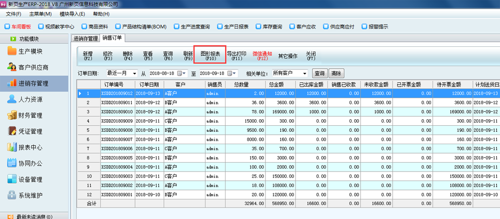Select the 客户供应商 sidebar icon
The width and height of the screenshot is (500, 219).
(x=11, y=67)
